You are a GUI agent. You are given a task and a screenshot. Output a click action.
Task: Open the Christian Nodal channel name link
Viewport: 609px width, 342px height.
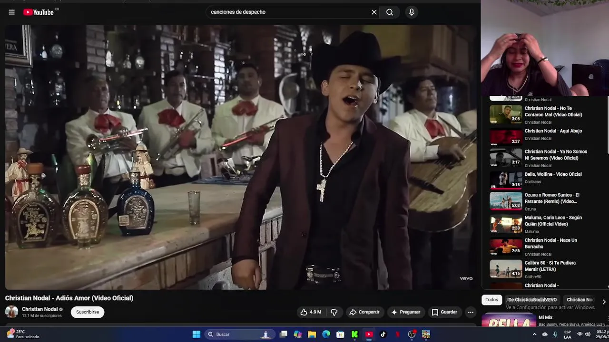click(x=39, y=309)
